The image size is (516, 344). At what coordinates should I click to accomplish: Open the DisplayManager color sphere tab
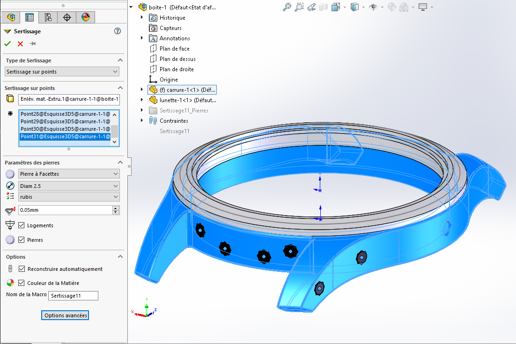coord(85,17)
